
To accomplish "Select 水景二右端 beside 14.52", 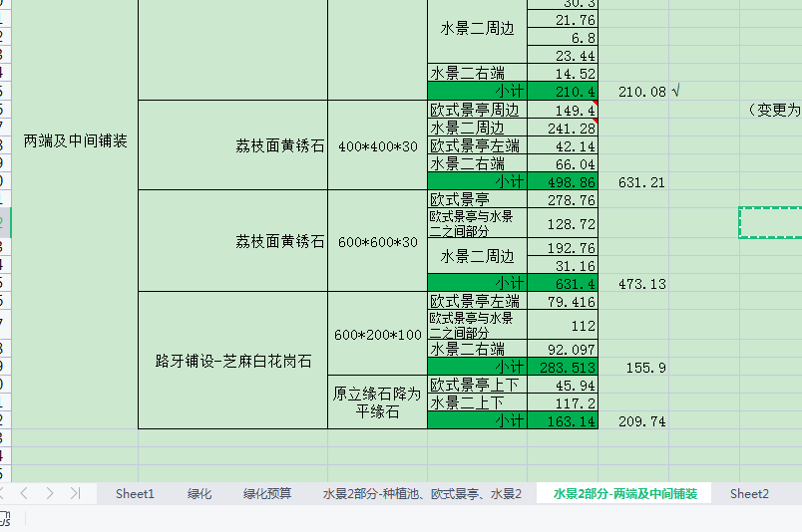I will (477, 73).
